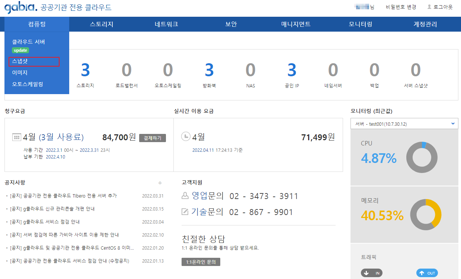Click the 1:1온라인 문의 button
This screenshot has height=279, width=461.
click(x=201, y=262)
